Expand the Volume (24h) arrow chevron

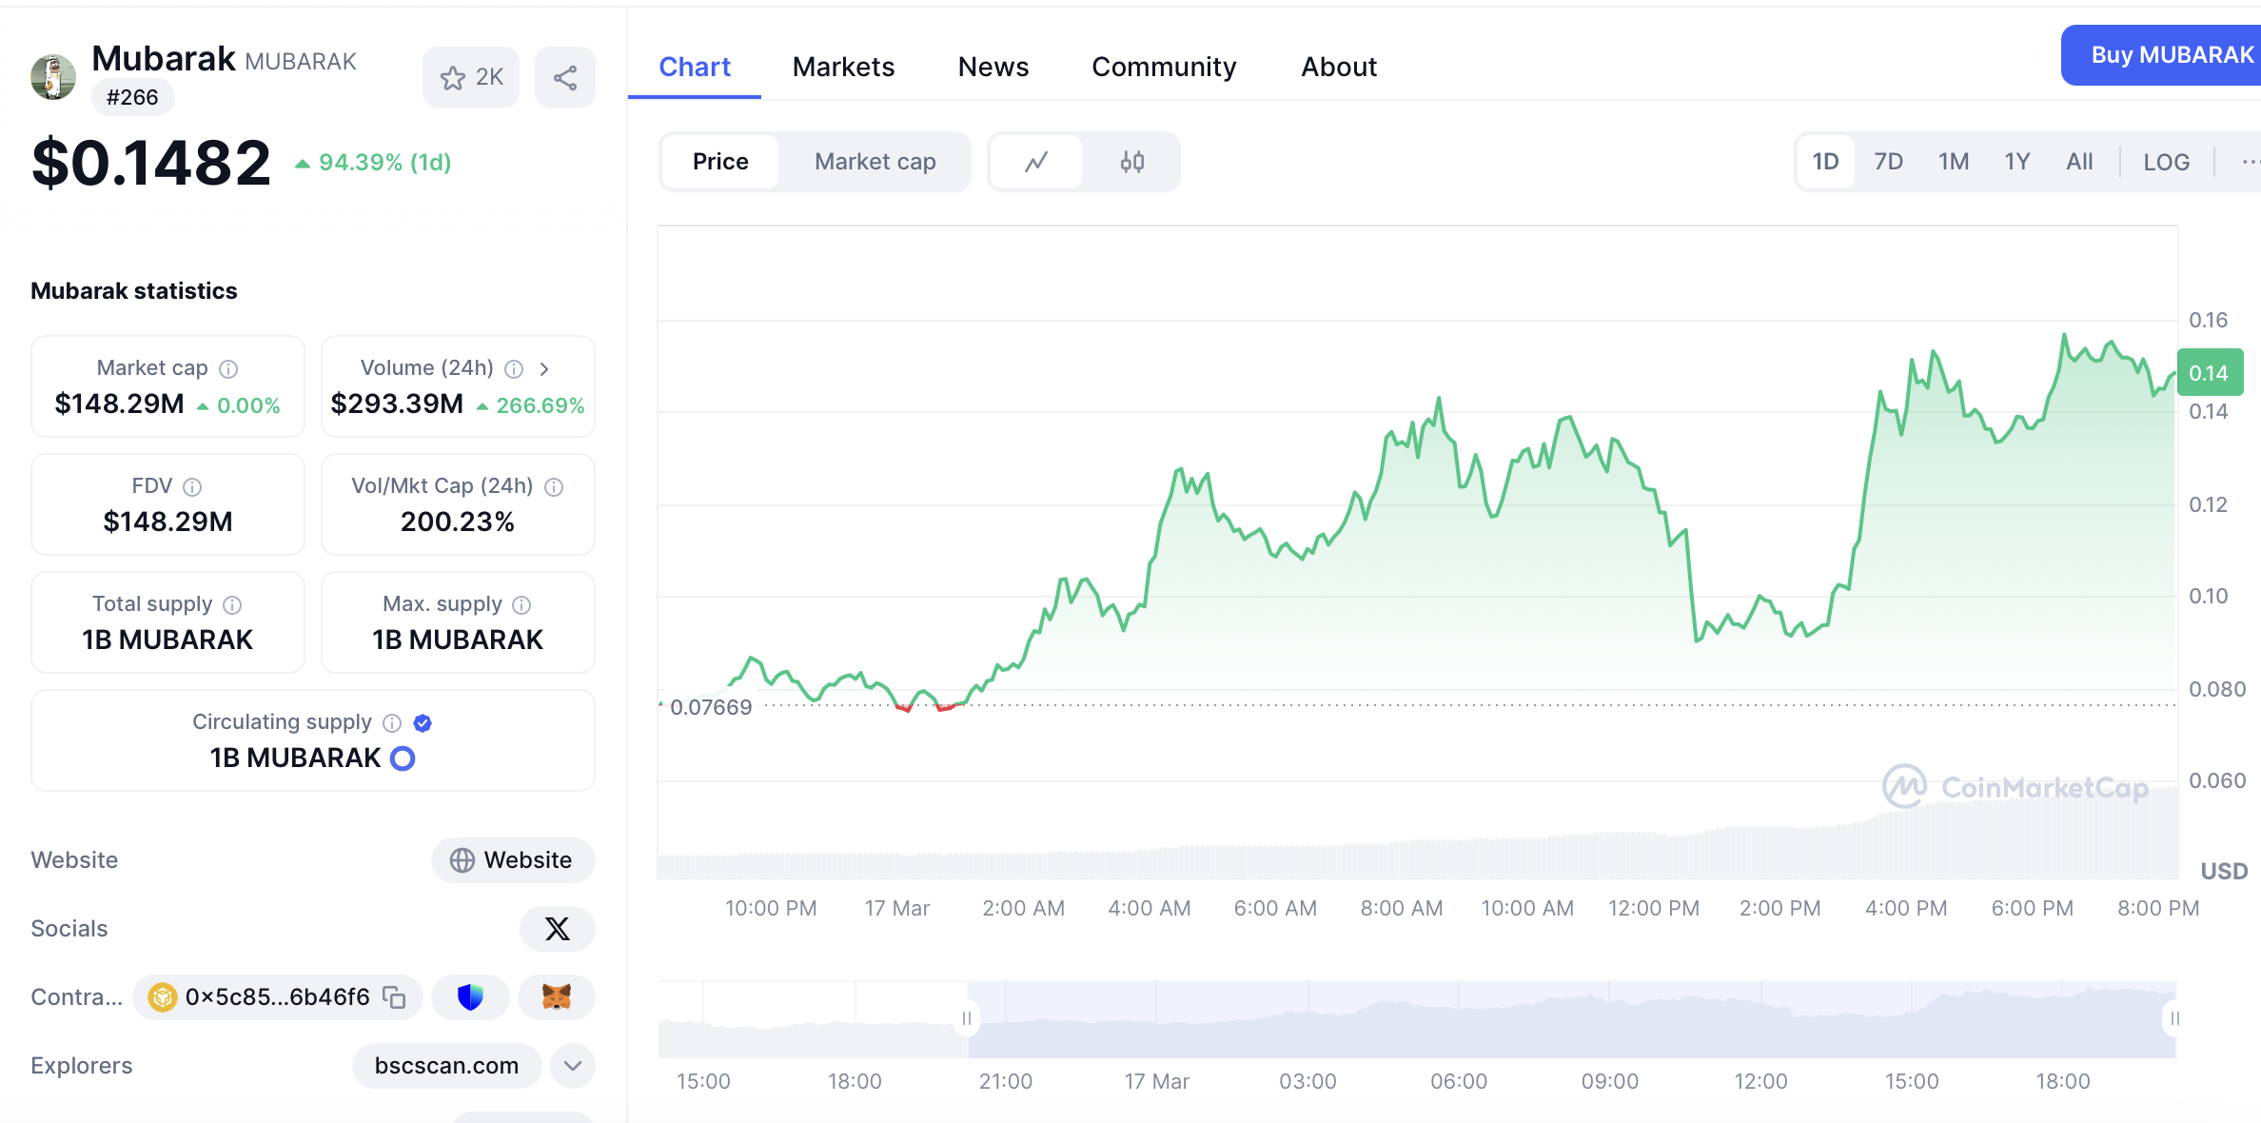(x=544, y=368)
